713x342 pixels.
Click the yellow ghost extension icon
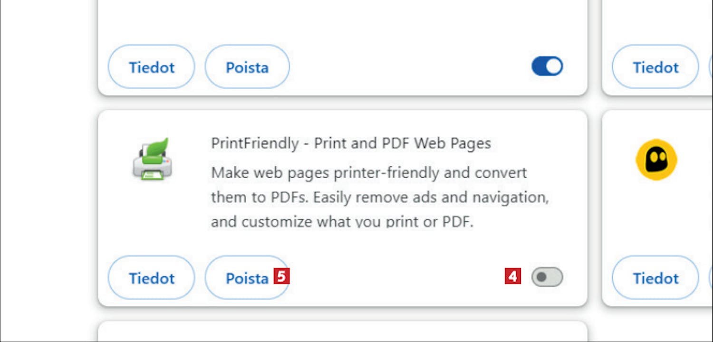click(656, 160)
